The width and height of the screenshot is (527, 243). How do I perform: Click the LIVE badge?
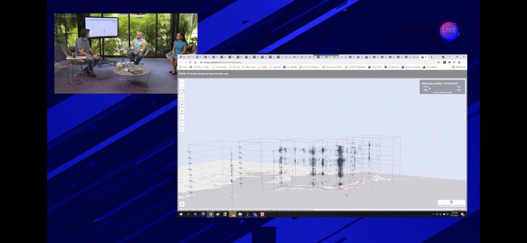[x=450, y=31]
